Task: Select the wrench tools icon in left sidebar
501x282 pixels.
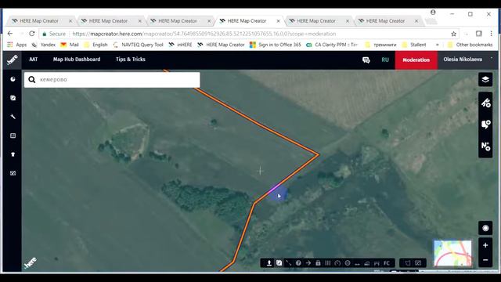Action: point(13,117)
